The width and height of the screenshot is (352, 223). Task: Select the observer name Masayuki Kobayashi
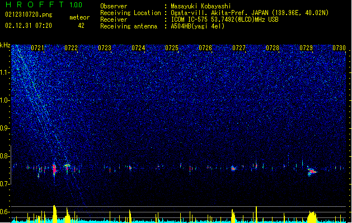coord(201,6)
